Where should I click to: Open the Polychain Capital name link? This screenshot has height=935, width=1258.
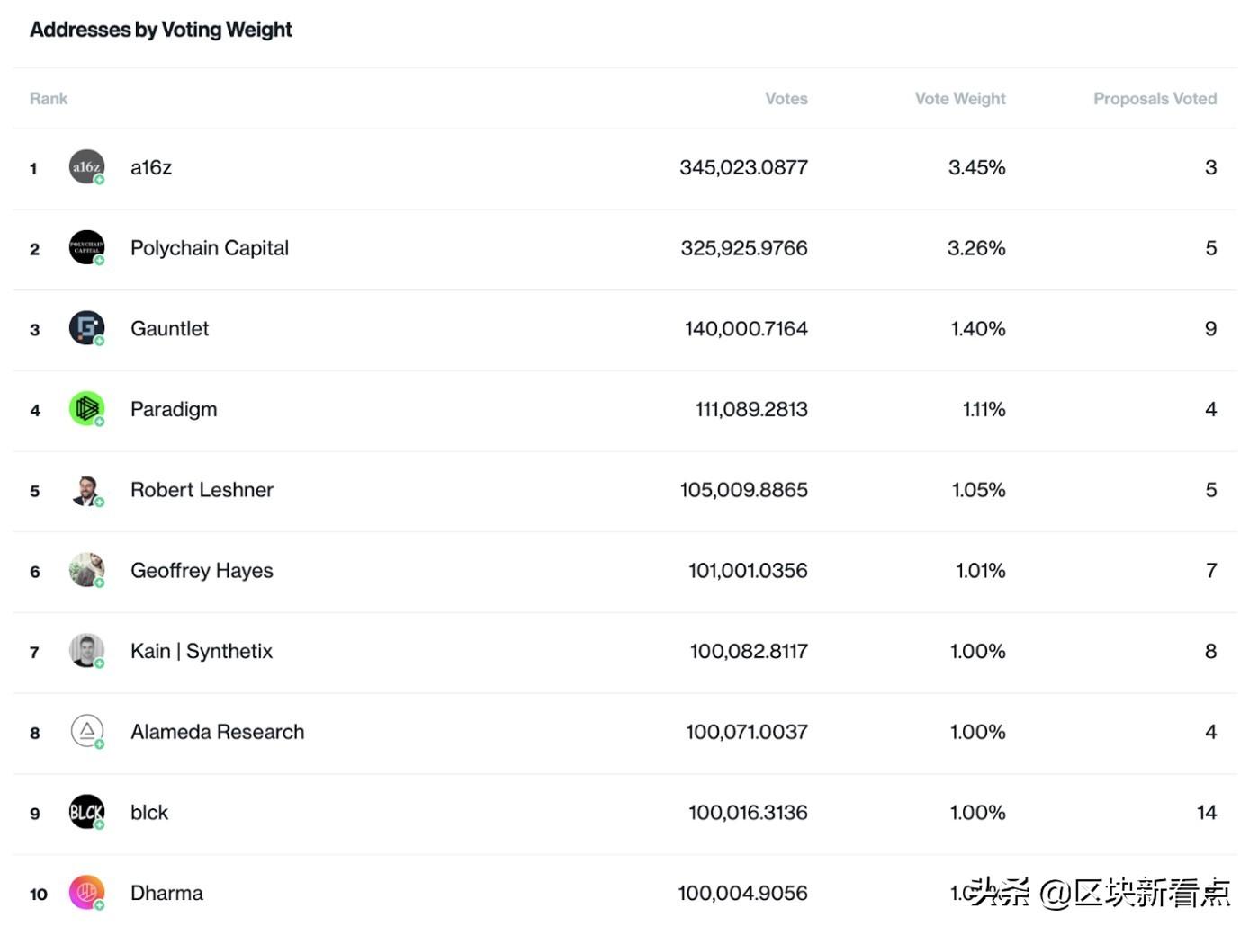[210, 248]
